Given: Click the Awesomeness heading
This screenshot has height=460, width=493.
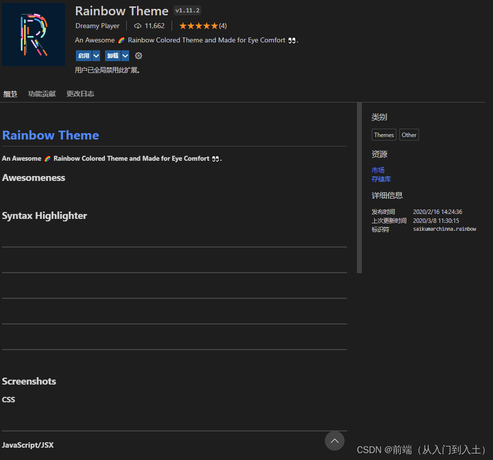Looking at the screenshot, I should click(34, 177).
